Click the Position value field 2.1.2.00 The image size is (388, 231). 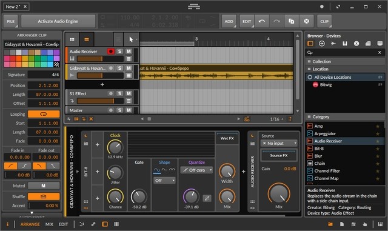(44, 85)
